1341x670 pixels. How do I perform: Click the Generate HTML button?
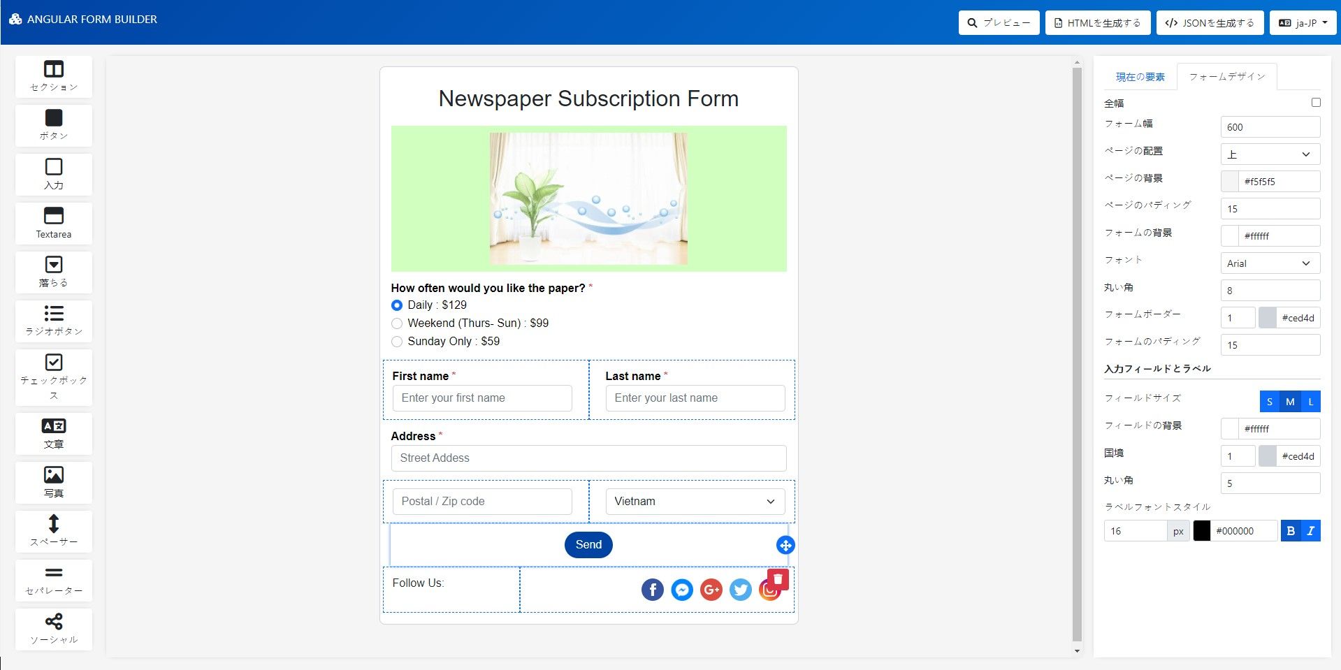pyautogui.click(x=1098, y=22)
